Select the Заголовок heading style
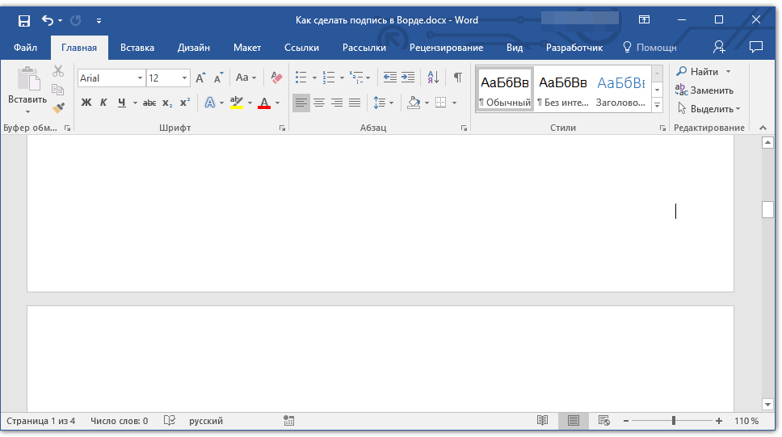This screenshot has height=437, width=782. coord(621,90)
